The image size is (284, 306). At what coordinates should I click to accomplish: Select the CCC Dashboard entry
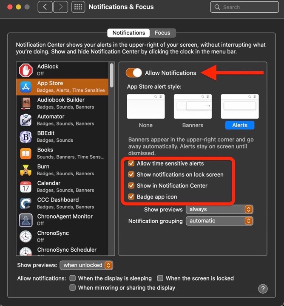coord(62,203)
